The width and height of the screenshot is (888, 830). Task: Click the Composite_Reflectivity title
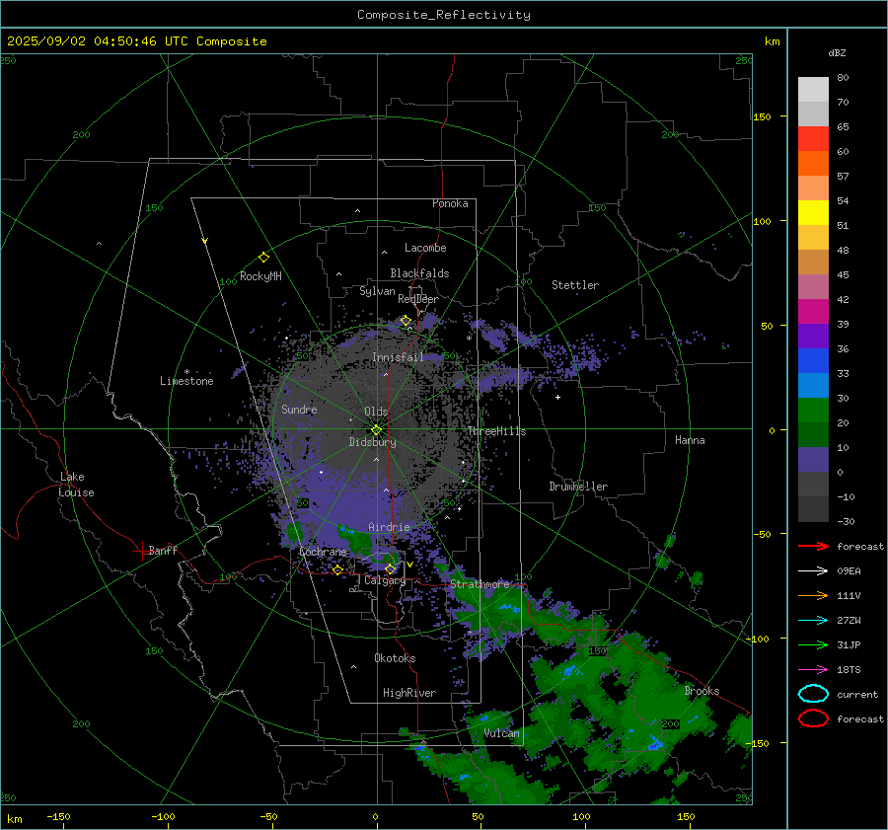click(x=444, y=15)
